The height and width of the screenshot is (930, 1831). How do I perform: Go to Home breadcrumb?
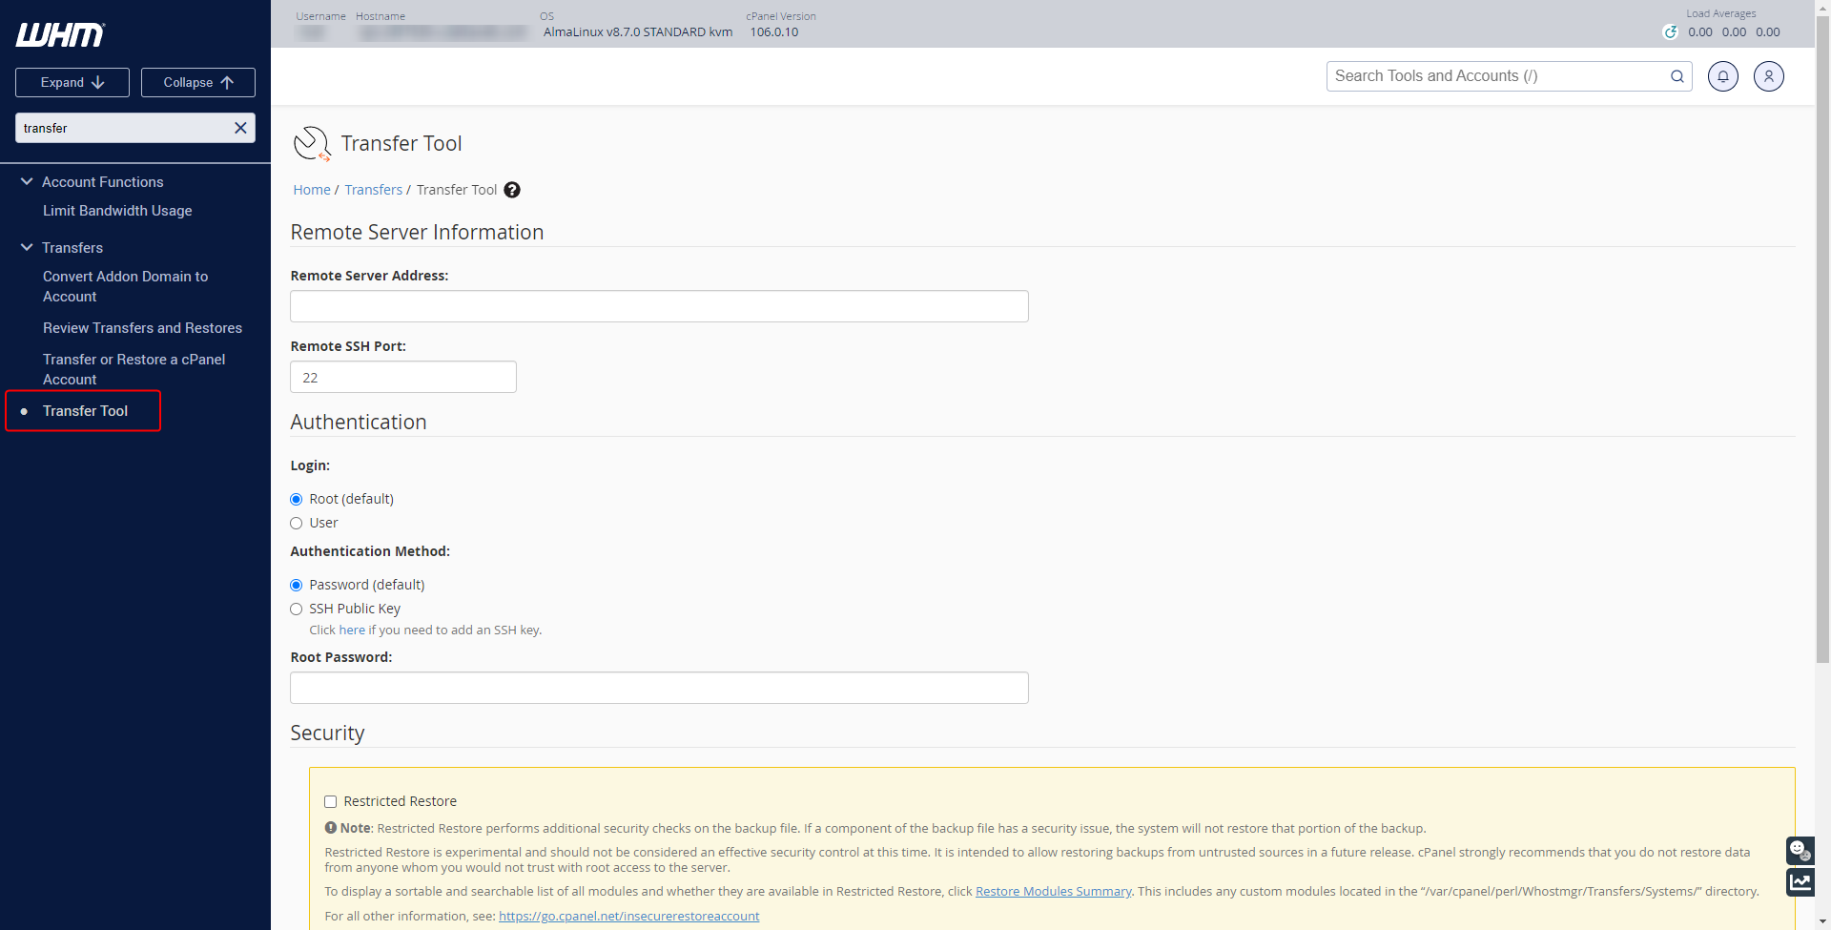coord(312,190)
